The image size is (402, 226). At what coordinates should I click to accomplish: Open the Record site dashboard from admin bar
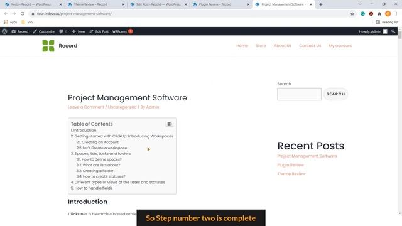click(x=20, y=31)
